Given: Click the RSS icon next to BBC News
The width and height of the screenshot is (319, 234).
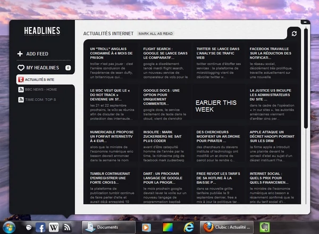Looking at the screenshot, I should 21,89.
